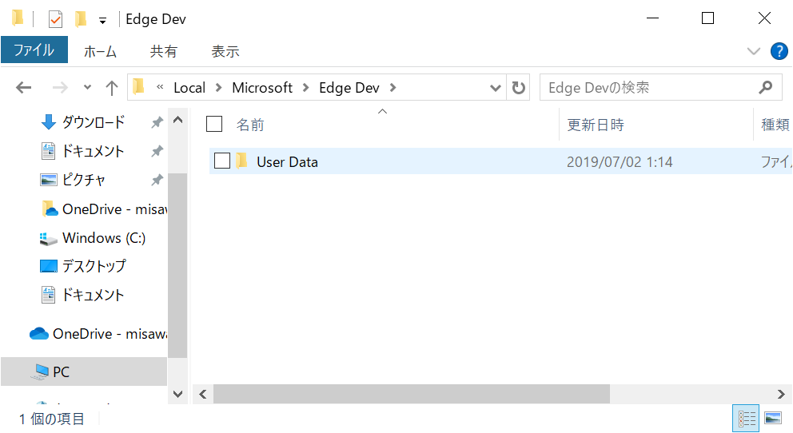This screenshot has height=433, width=793.
Task: Navigate back with the left arrow icon
Action: point(24,88)
